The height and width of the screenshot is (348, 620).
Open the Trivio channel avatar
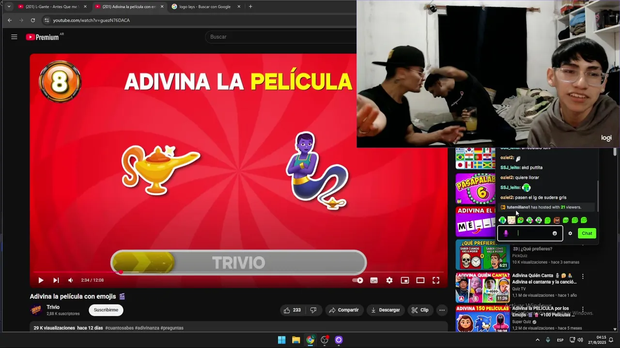tap(36, 310)
